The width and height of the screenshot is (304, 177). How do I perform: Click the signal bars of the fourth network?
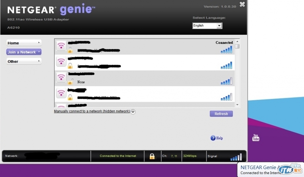(x=226, y=97)
